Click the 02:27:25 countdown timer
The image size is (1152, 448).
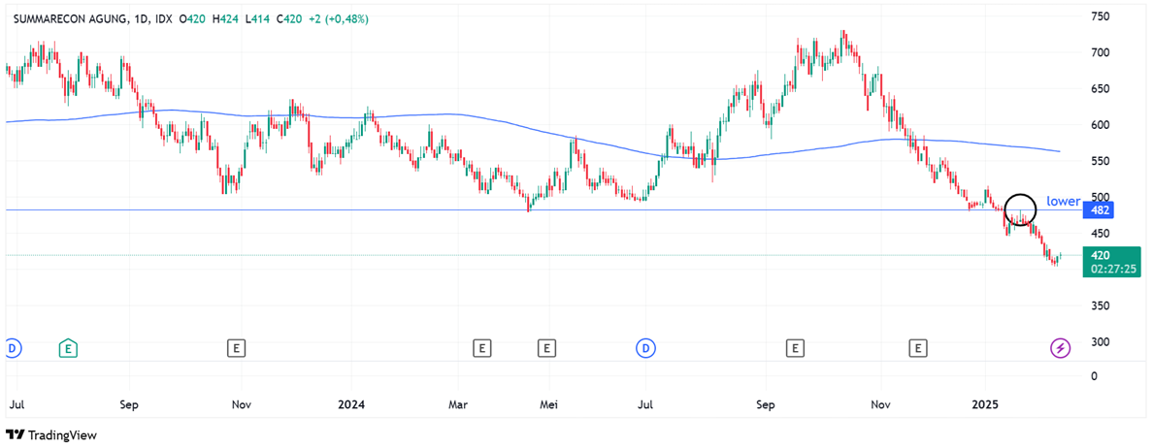click(1112, 269)
